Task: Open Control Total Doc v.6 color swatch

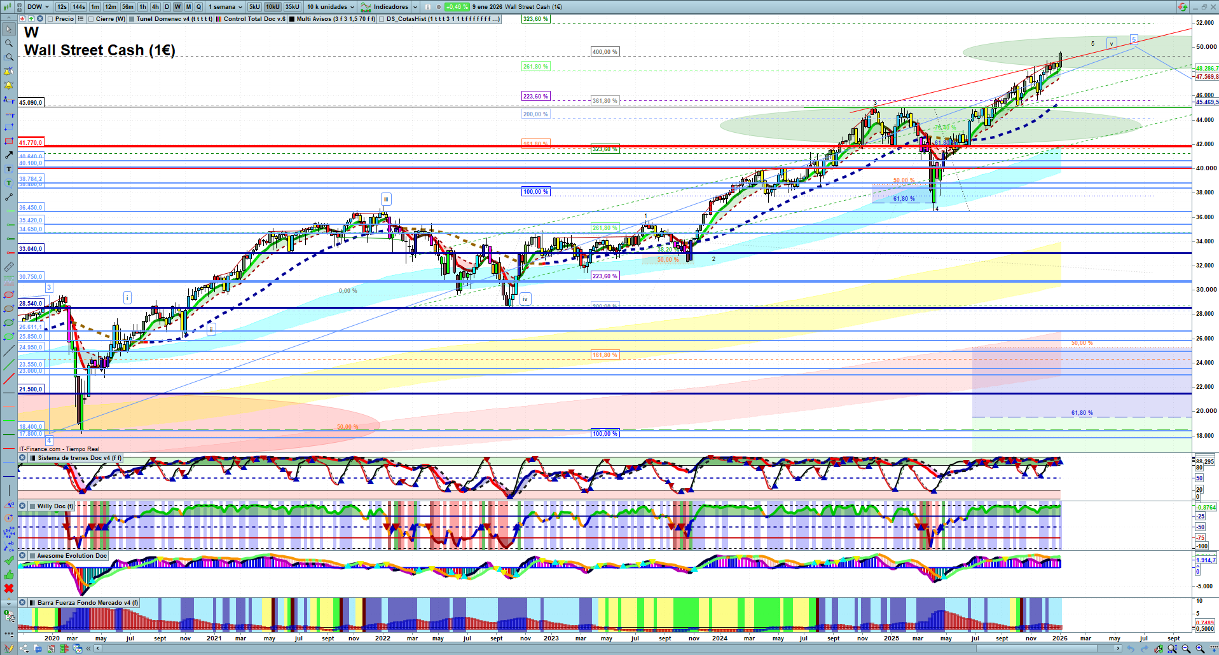Action: click(219, 19)
